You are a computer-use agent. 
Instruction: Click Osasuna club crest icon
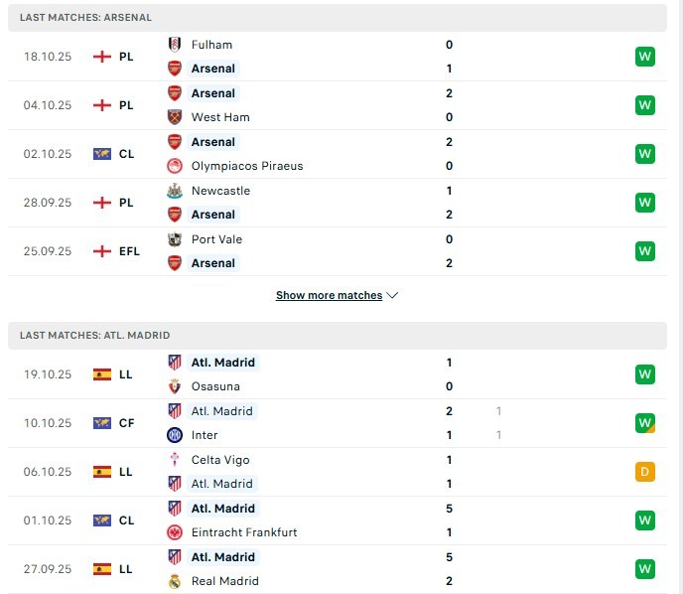175,386
